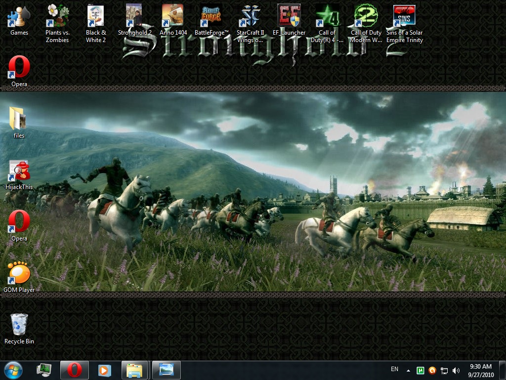Image resolution: width=506 pixels, height=380 pixels.
Task: Switch to the photo viewer taskbar window
Action: 166,370
